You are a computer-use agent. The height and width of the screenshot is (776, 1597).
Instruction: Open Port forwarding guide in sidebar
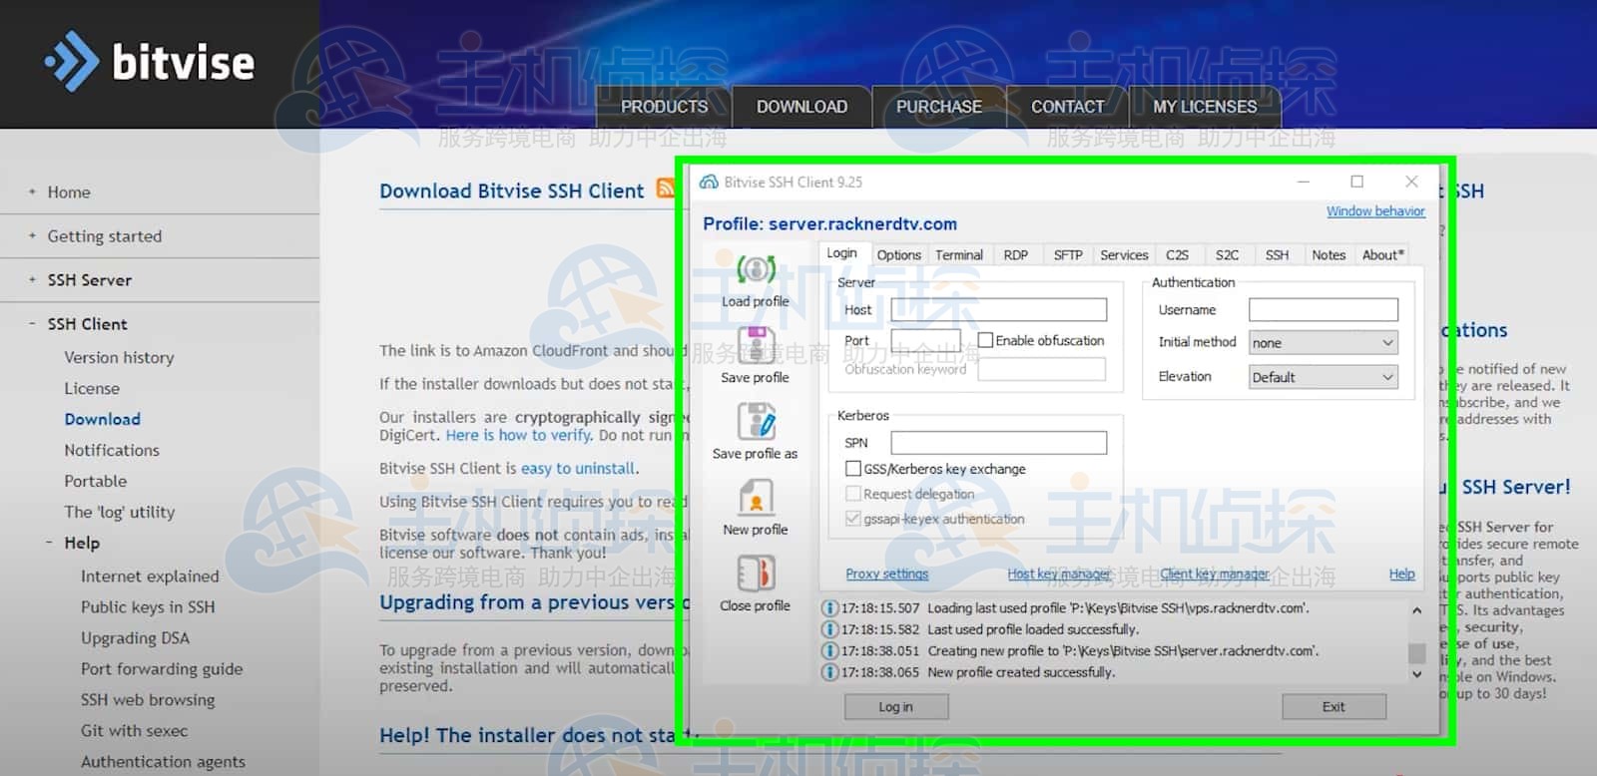pos(162,669)
